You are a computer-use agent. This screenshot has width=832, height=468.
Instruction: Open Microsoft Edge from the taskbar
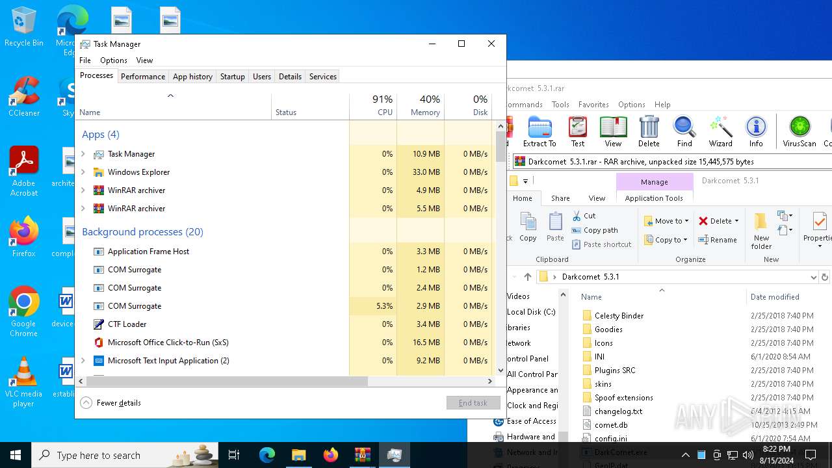point(267,455)
